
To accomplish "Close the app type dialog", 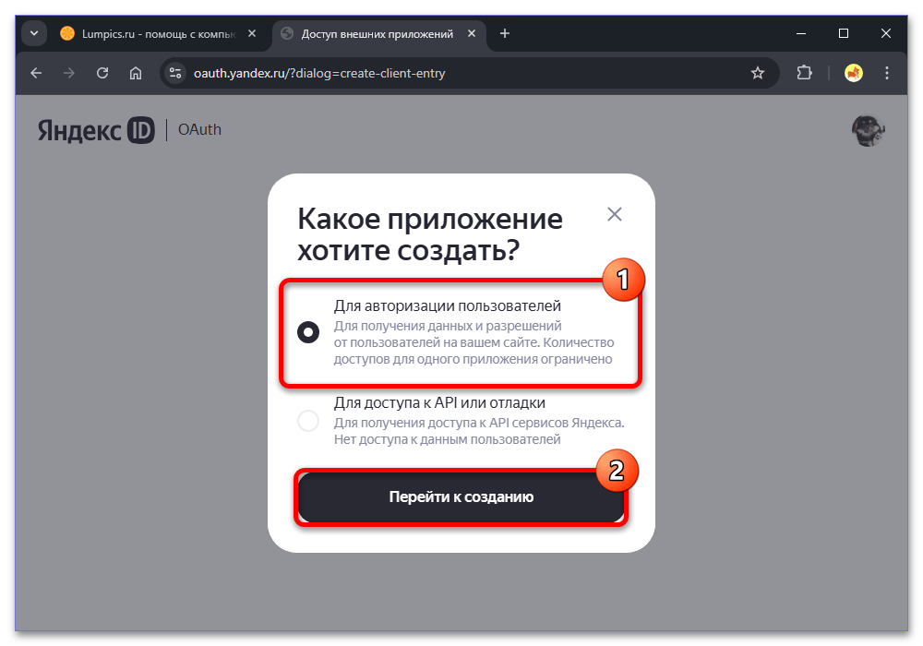I will [x=615, y=214].
